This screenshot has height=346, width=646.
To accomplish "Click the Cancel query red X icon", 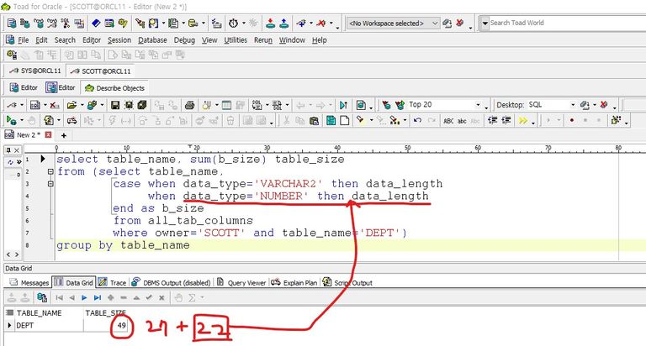I will pos(54,105).
